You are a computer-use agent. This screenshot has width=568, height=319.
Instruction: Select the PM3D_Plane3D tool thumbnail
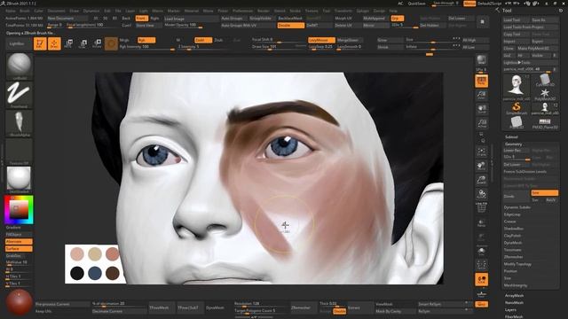pos(544,123)
